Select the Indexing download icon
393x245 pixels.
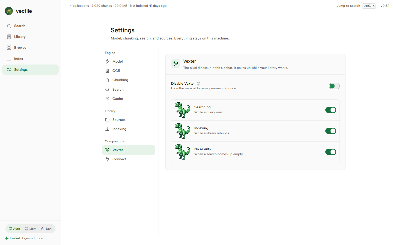tap(107, 129)
